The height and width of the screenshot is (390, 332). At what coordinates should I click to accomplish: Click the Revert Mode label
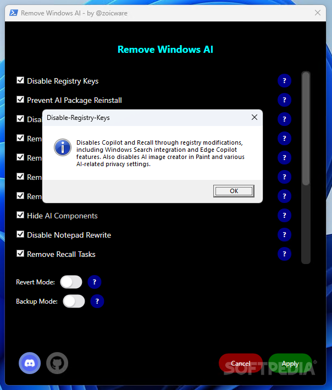pos(35,282)
